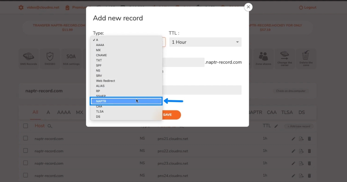
Task: Switch to the AAAA records tab
Action: tap(64, 112)
